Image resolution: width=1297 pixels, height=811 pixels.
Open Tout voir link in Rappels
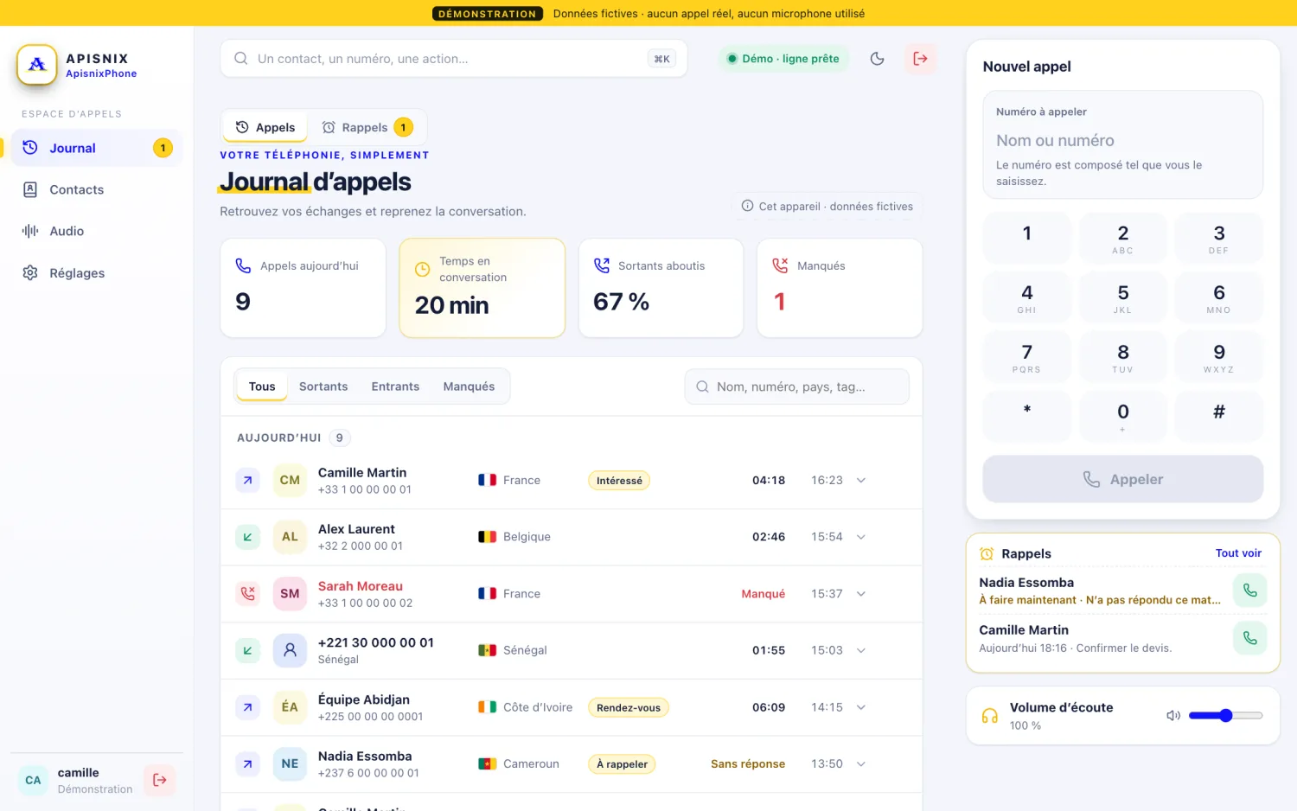pyautogui.click(x=1238, y=553)
